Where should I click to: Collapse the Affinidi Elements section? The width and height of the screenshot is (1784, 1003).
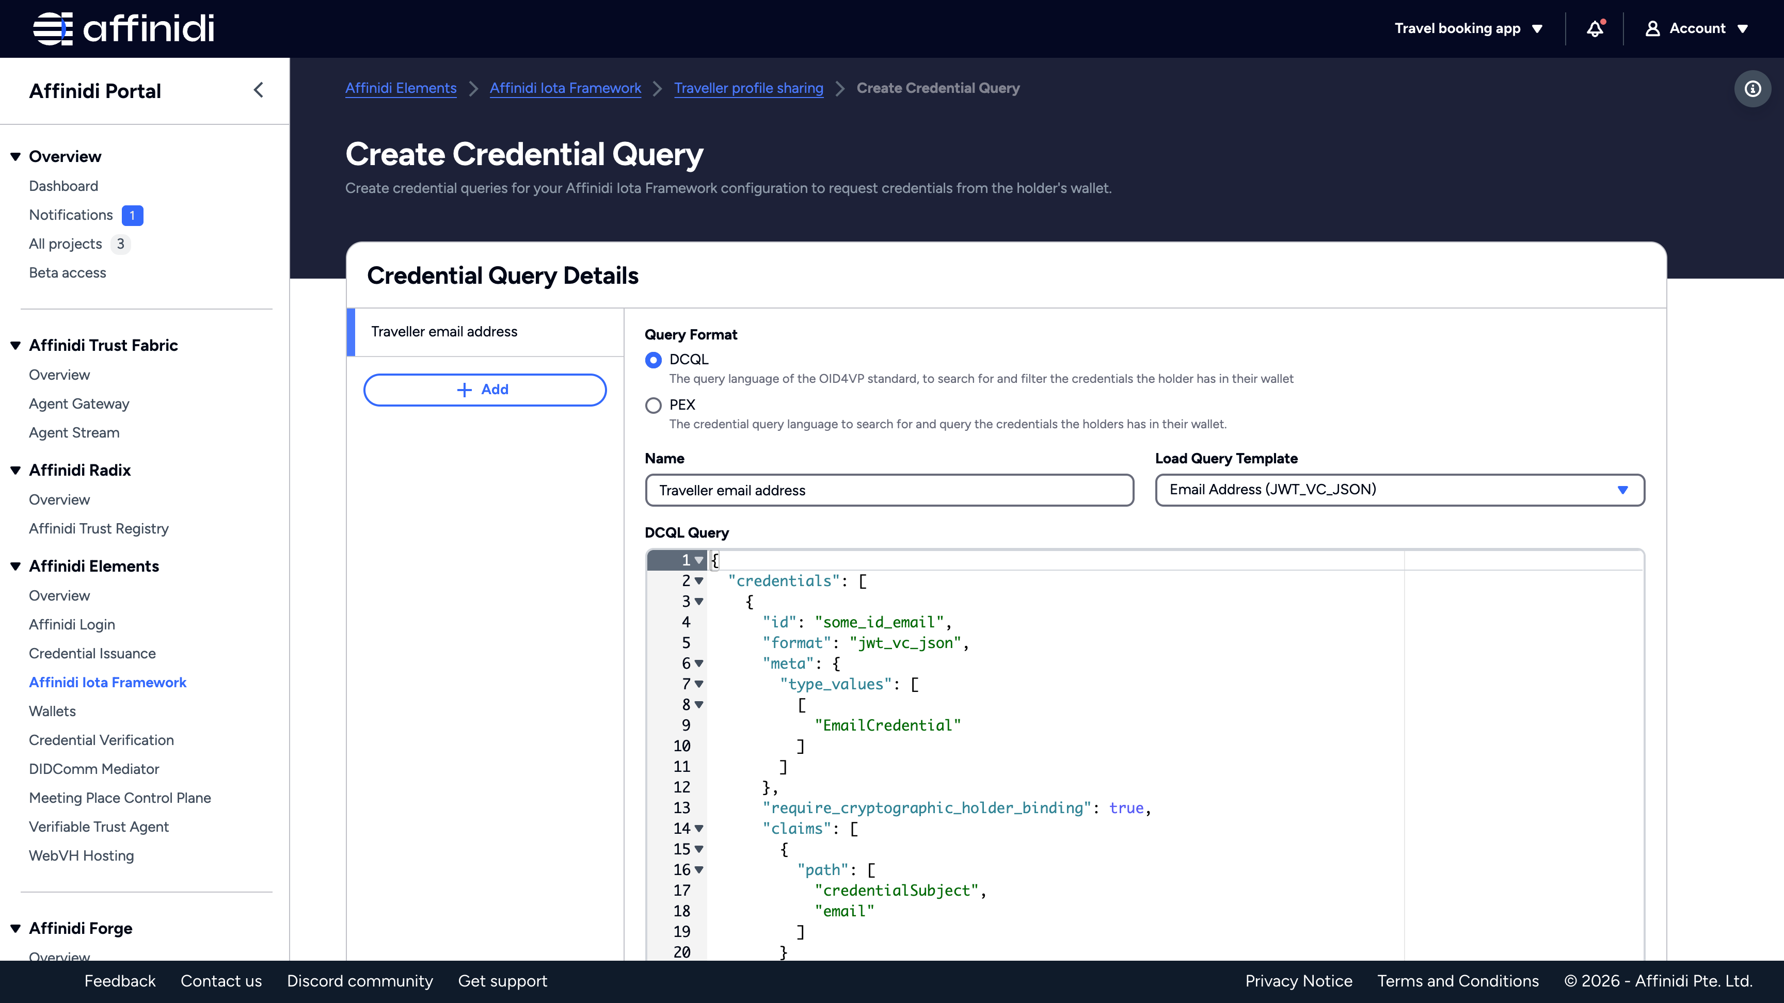pyautogui.click(x=15, y=566)
